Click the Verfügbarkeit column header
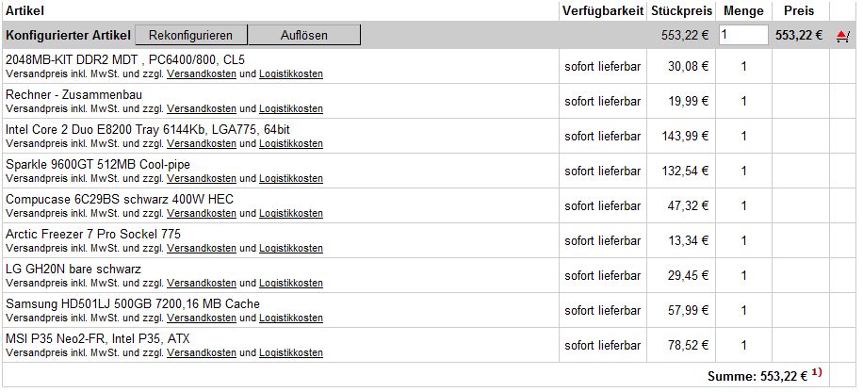 [603, 10]
